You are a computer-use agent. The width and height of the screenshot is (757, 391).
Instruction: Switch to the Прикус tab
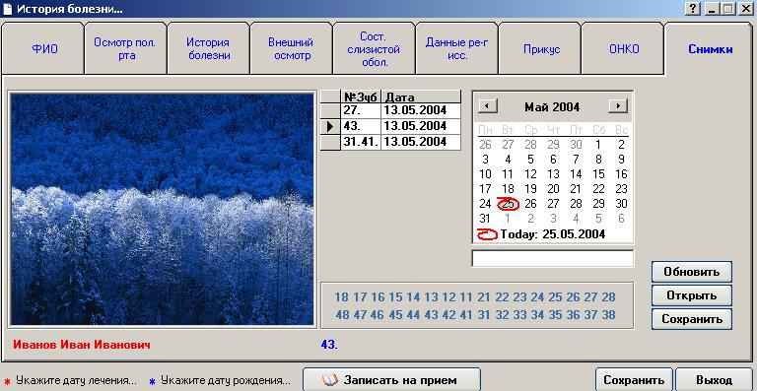[x=539, y=48]
